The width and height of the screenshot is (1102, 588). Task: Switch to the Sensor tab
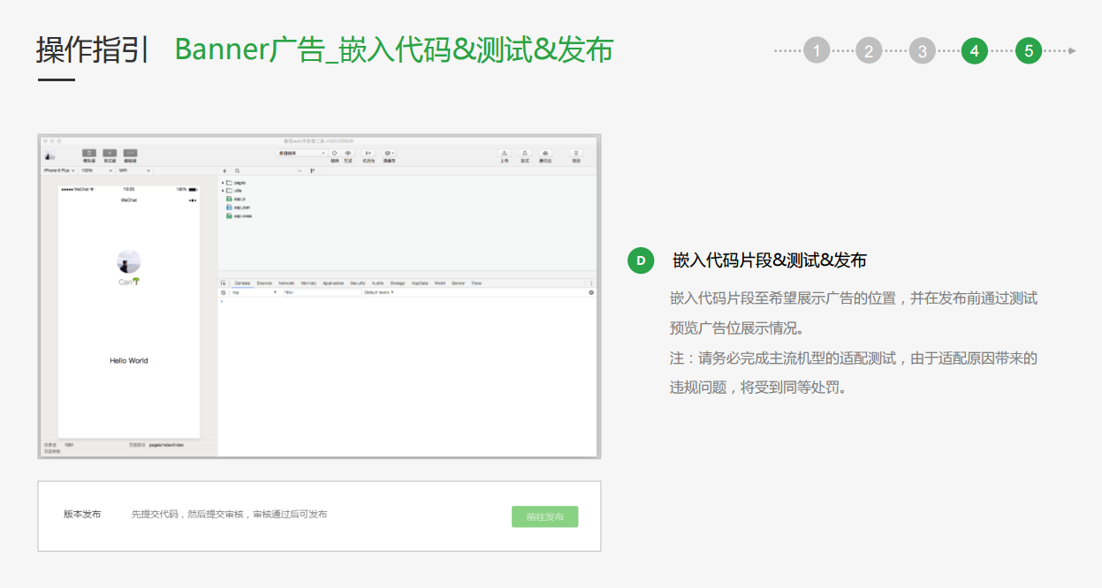click(x=458, y=283)
